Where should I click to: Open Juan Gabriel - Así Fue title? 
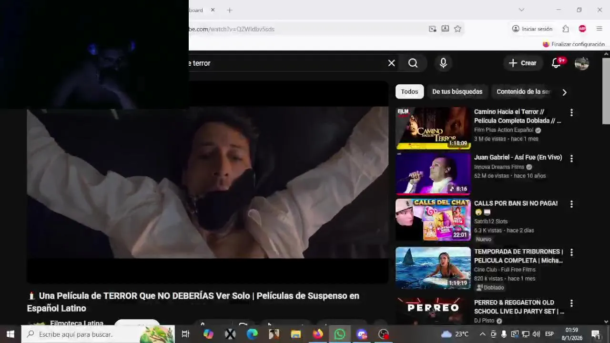click(518, 157)
